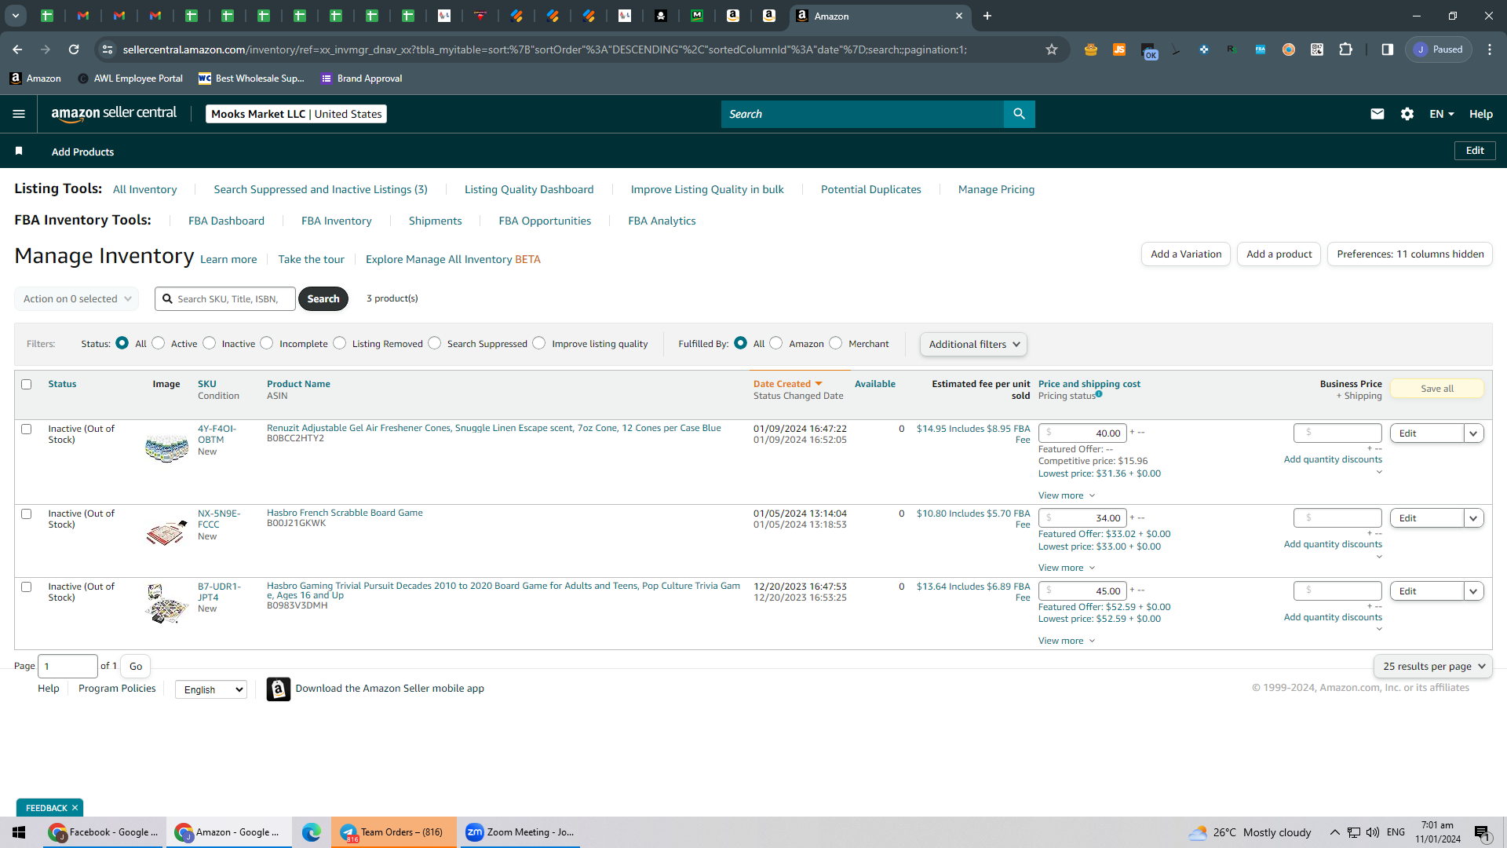Expand the Action on 0 selected dropdown
The image size is (1507, 848).
pyautogui.click(x=77, y=299)
